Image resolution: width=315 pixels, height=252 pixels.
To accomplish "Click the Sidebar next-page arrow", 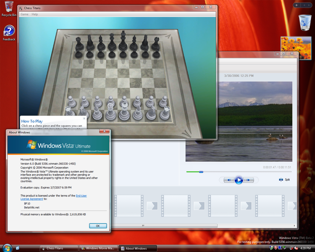I will pos(310,5).
